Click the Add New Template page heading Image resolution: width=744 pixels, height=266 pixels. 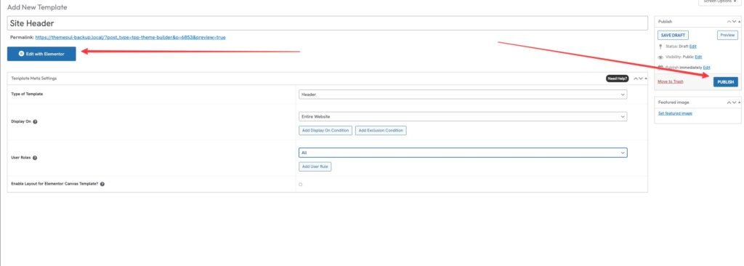coord(38,7)
